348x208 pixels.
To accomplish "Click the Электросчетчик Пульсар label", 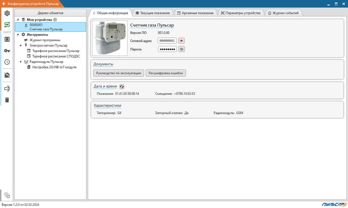I will click(x=48, y=45).
